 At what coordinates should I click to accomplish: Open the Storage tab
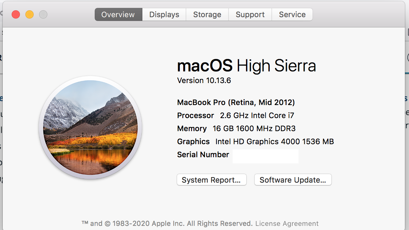pyautogui.click(x=207, y=15)
